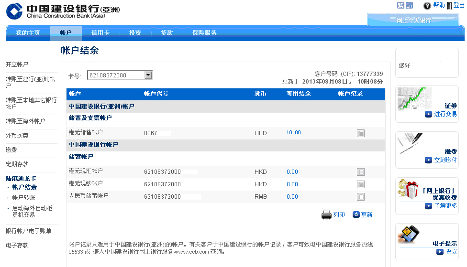Viewport: 467px width, 267px height.
Task: Click the China Construction Bank logo
Action: pyautogui.click(x=63, y=11)
